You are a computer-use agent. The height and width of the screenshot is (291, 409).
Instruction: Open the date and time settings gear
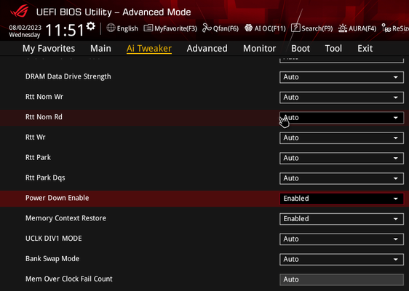point(91,25)
